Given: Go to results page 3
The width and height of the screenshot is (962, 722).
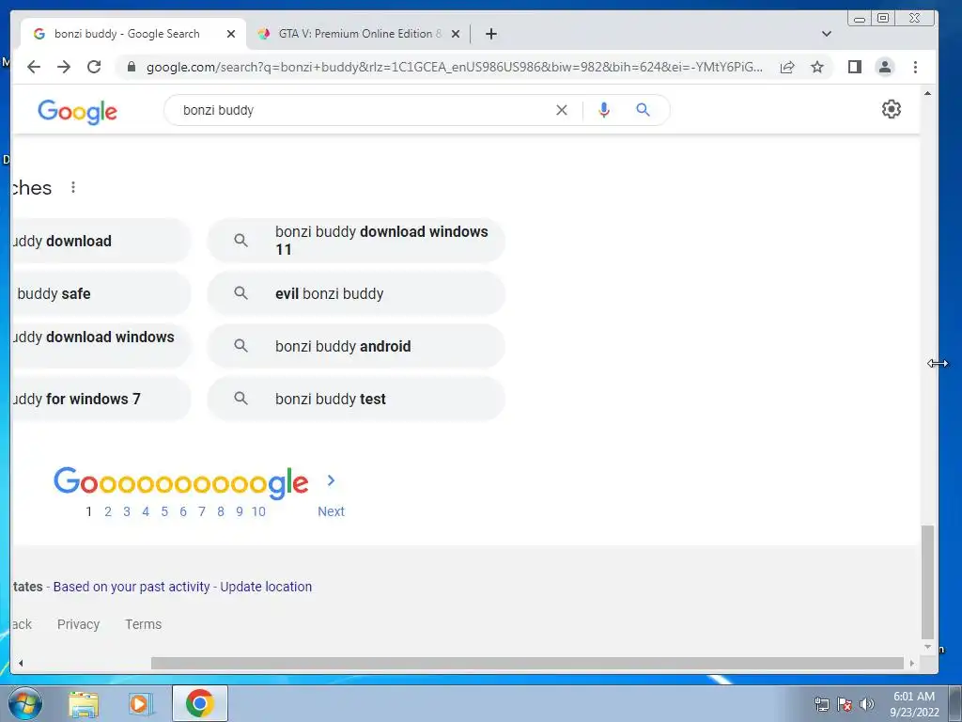Looking at the screenshot, I should pos(127,511).
